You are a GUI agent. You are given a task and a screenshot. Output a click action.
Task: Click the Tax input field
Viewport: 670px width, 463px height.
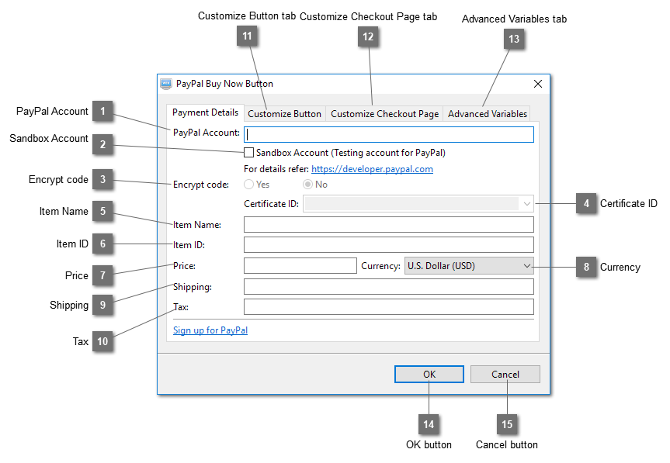click(x=389, y=307)
